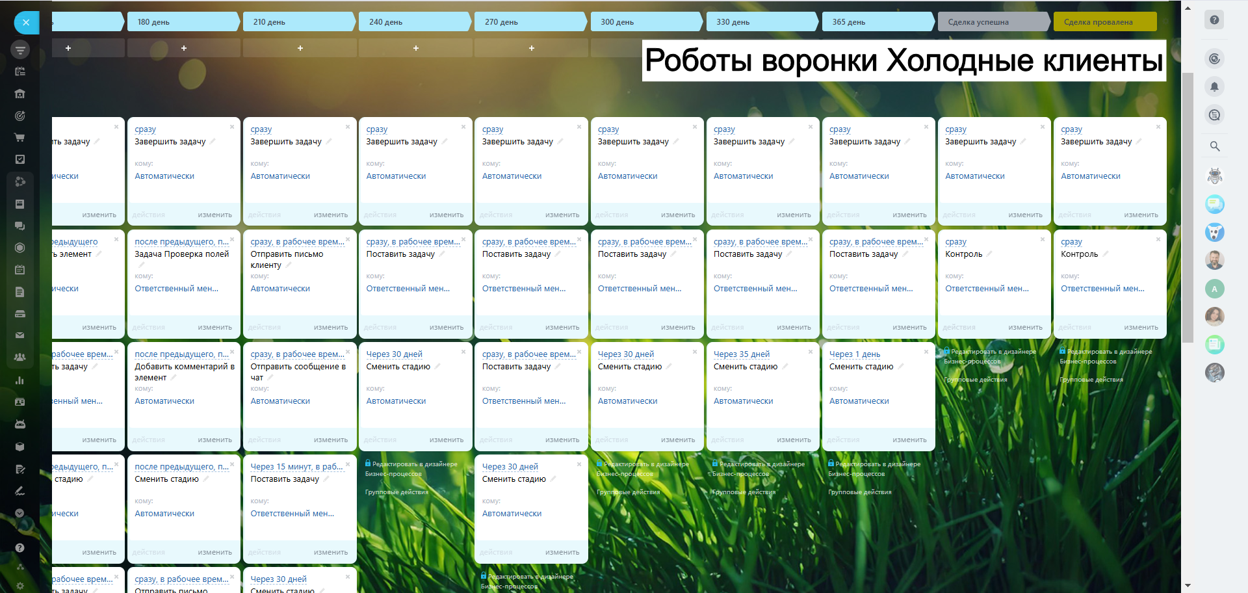1248x593 pixels.
Task: Open the document icon in the left sidebar
Action: click(x=20, y=292)
